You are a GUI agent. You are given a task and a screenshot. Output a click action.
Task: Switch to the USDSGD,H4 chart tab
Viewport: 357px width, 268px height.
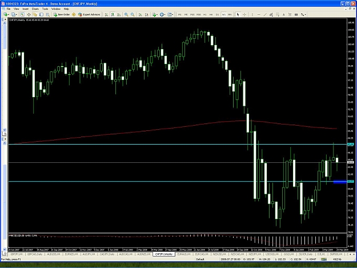pos(272,254)
